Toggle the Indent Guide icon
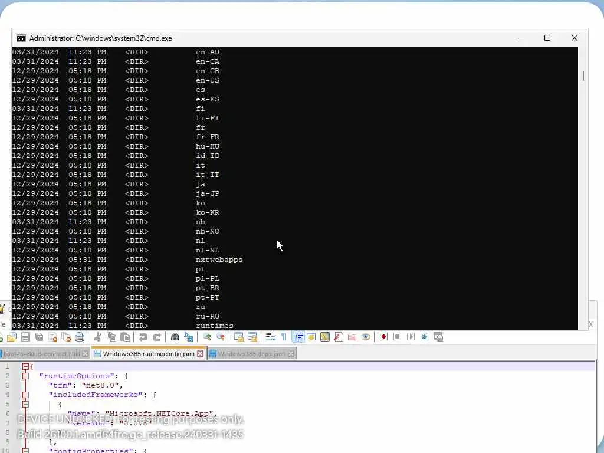Image resolution: width=604 pixels, height=453 pixels. [x=298, y=337]
